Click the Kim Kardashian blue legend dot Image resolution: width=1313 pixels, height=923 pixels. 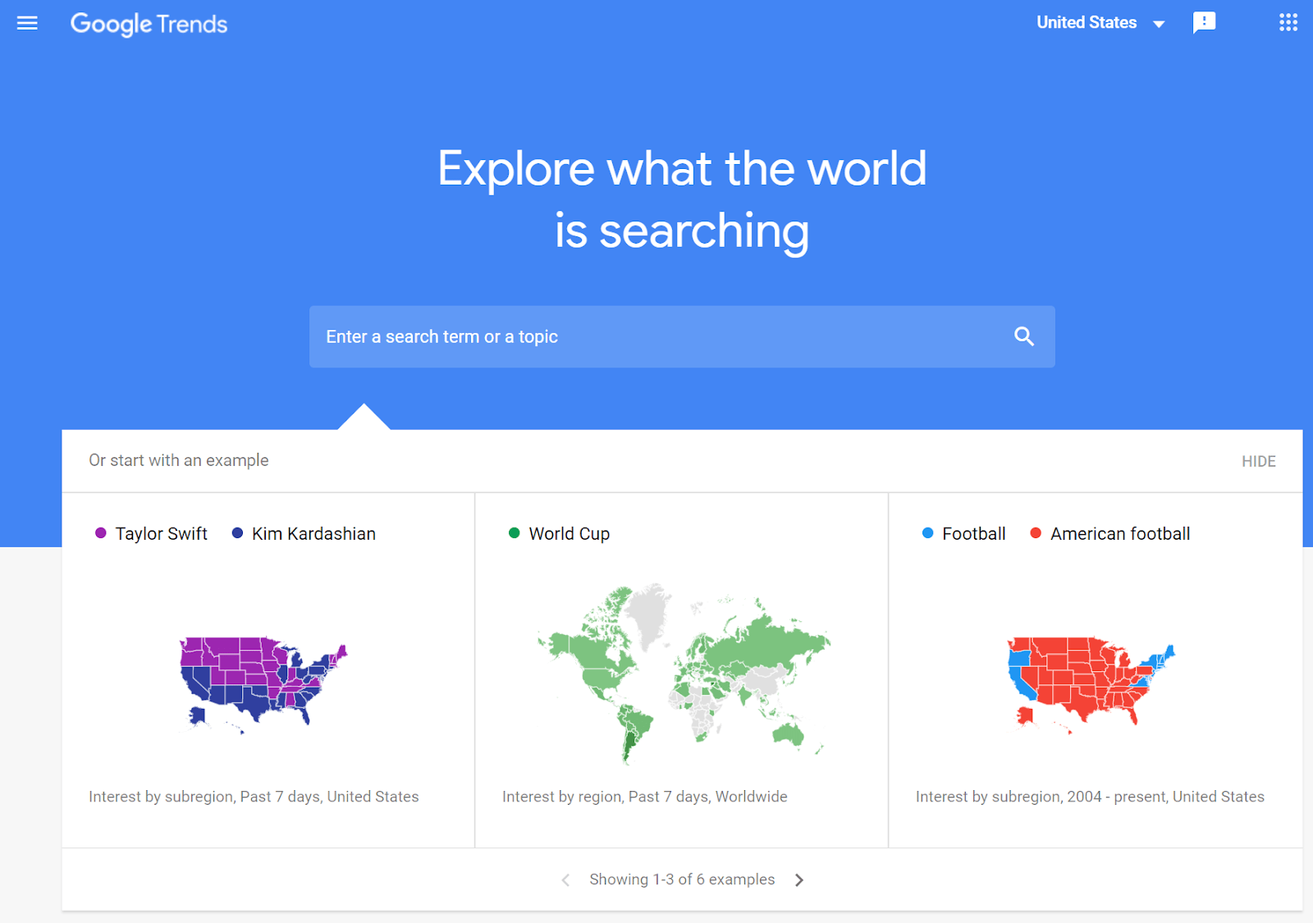click(x=237, y=532)
